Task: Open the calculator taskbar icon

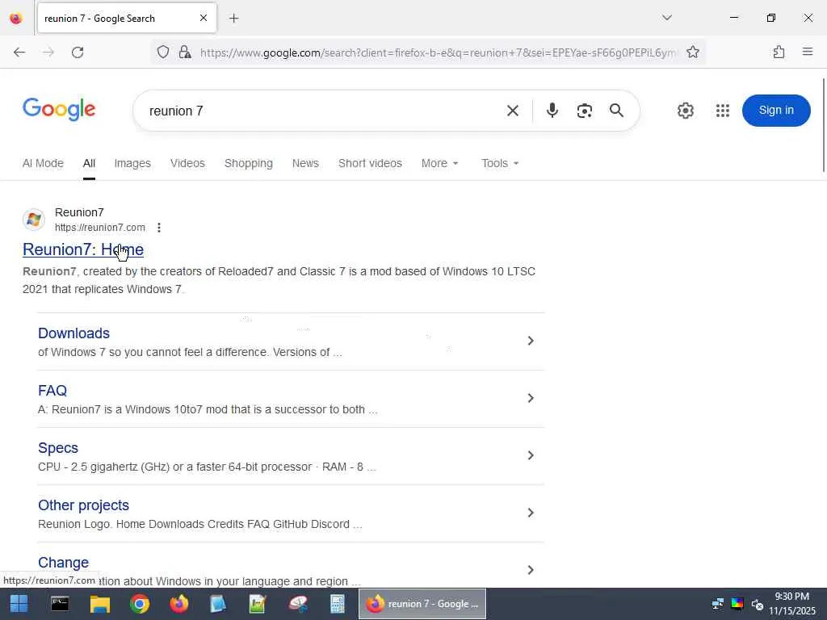Action: [x=337, y=604]
